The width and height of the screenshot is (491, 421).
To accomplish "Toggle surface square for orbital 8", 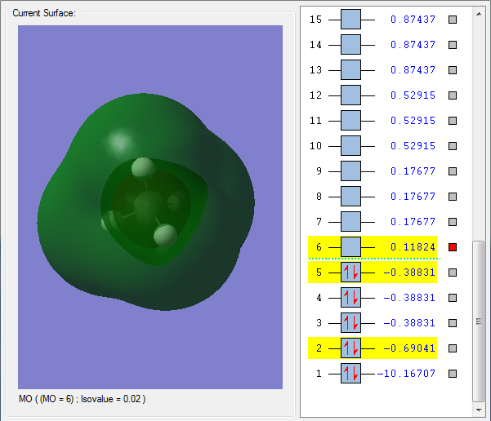I will [x=453, y=197].
